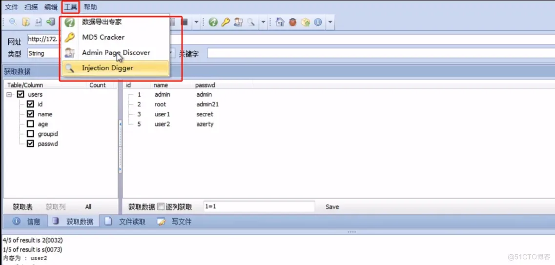Choose Admin Page Discover menu entry

[115, 53]
